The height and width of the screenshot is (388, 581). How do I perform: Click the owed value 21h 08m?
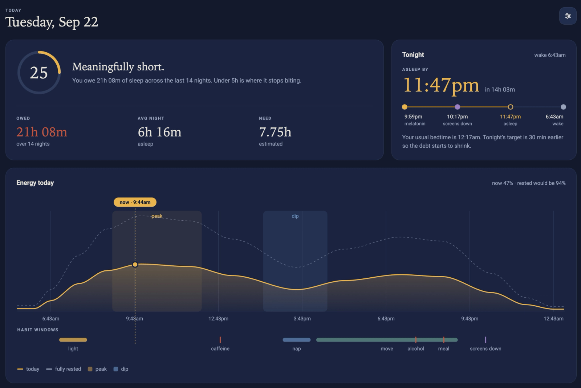[42, 132]
